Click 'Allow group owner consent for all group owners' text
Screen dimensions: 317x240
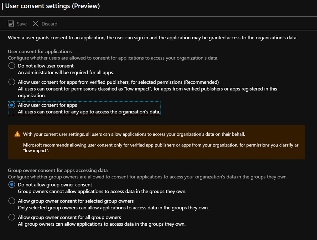pyautogui.click(x=69, y=217)
